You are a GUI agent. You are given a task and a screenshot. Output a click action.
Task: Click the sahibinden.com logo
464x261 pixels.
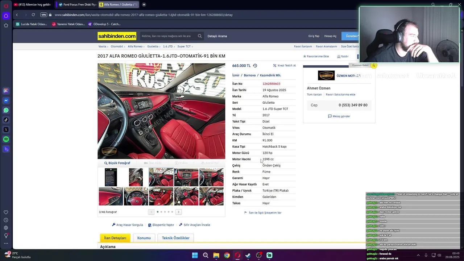(x=117, y=36)
